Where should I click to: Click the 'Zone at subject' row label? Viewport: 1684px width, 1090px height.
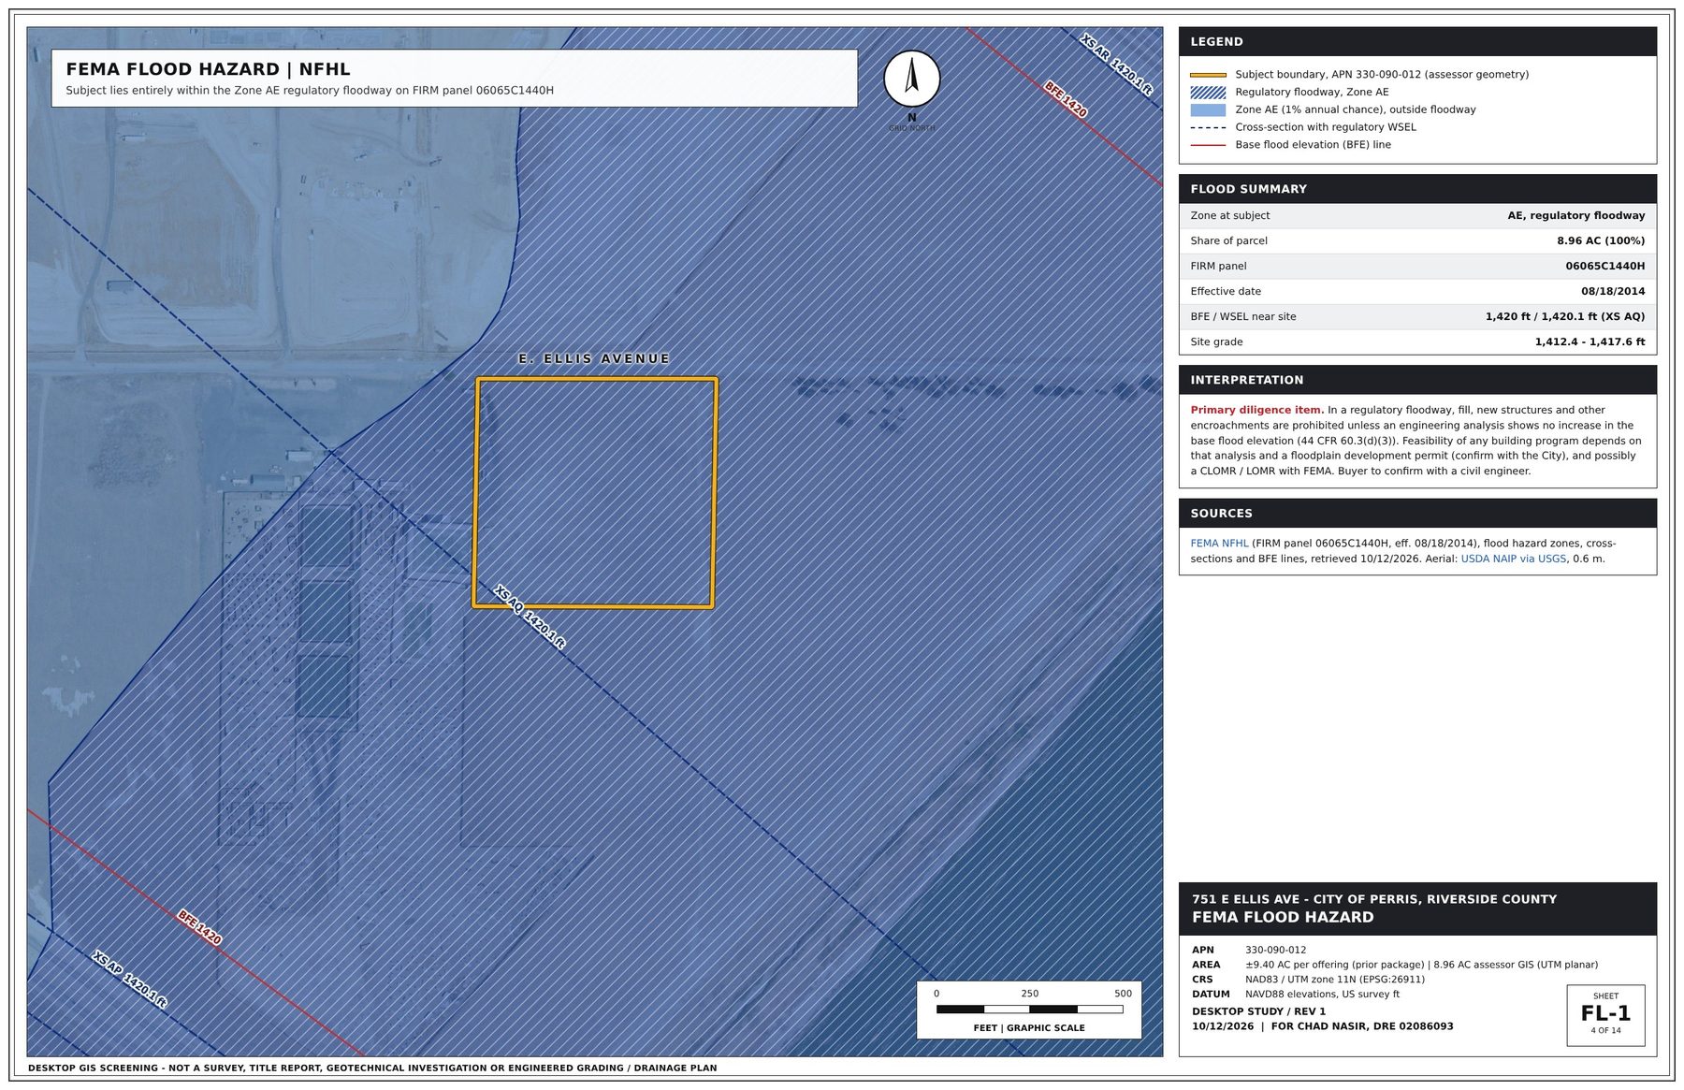[x=1229, y=215]
